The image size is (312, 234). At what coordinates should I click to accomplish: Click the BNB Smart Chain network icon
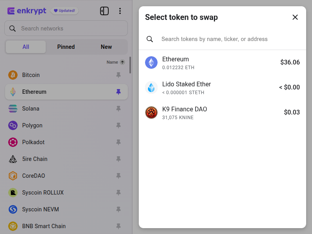pos(13,226)
